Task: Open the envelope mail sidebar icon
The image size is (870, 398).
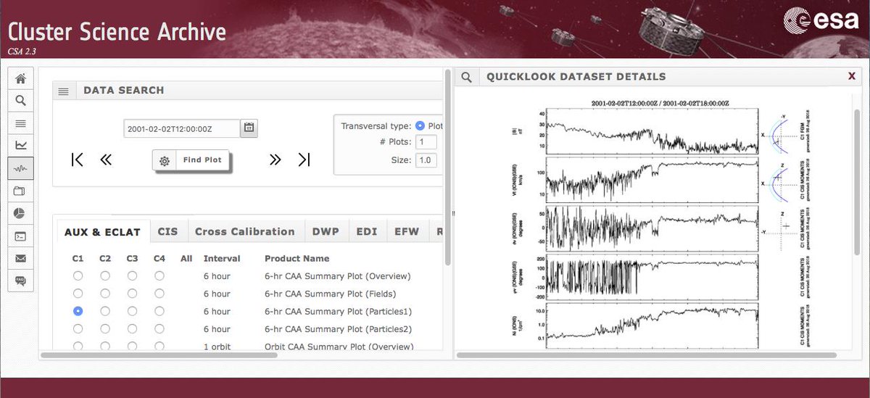Action: point(20,258)
